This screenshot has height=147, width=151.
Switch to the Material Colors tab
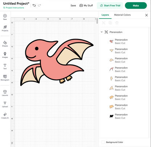pos(122,15)
